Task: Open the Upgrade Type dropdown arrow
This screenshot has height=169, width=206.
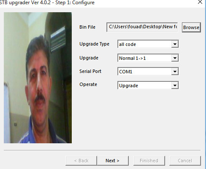Action: (x=175, y=44)
